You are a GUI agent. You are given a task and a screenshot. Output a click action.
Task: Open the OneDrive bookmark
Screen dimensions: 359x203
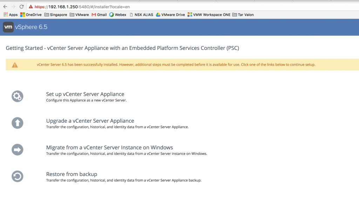(31, 15)
